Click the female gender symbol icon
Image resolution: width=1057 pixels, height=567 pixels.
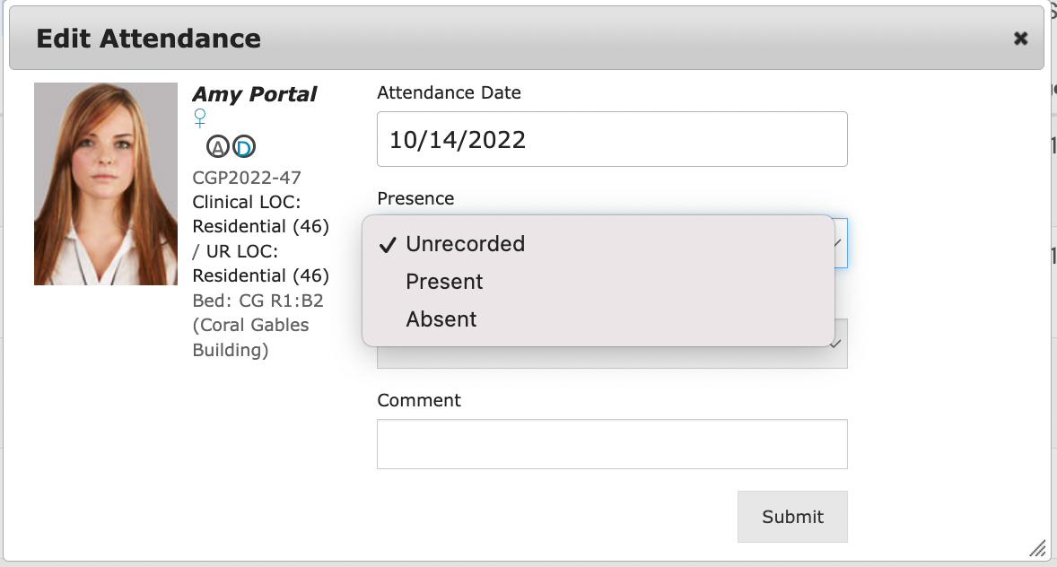point(200,118)
